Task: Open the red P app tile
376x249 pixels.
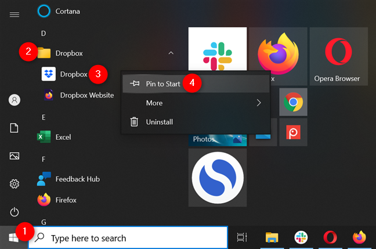Action: click(293, 132)
